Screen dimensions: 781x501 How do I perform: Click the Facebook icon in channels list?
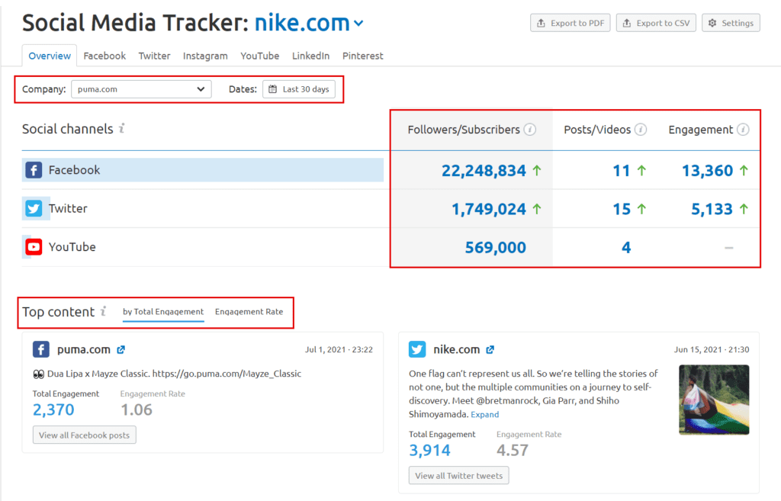[34, 170]
